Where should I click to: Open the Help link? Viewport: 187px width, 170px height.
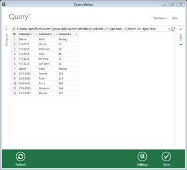[175, 18]
